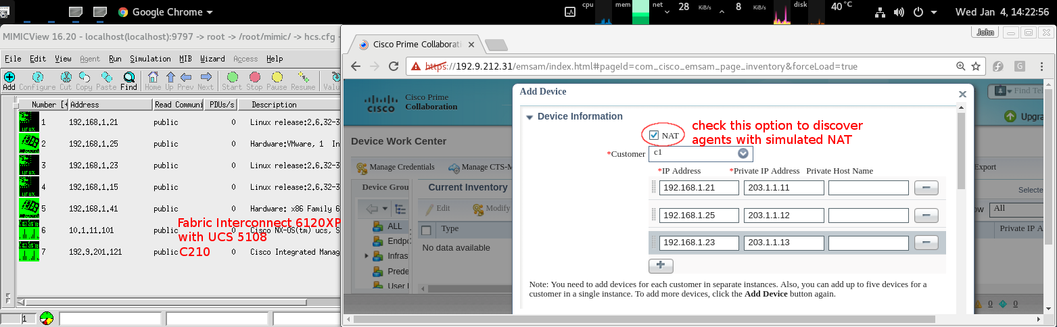The height and width of the screenshot is (327, 1057).
Task: Click the Configure toolbar icon in MIMICView
Action: tap(38, 81)
